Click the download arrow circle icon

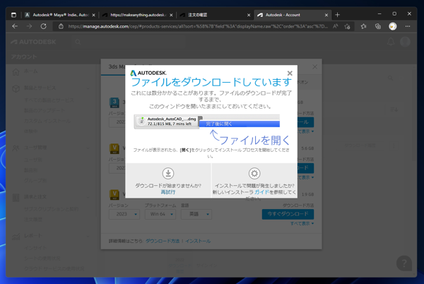tap(168, 174)
